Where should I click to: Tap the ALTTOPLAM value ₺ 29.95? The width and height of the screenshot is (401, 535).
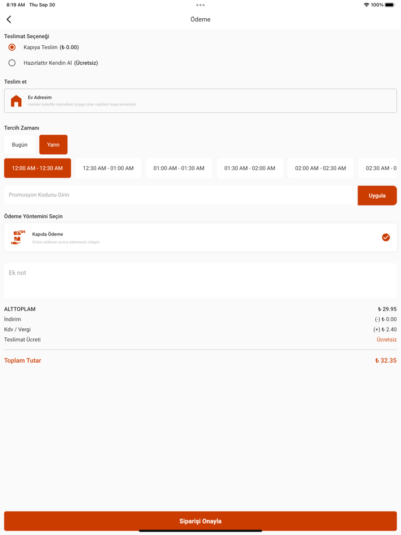387,309
